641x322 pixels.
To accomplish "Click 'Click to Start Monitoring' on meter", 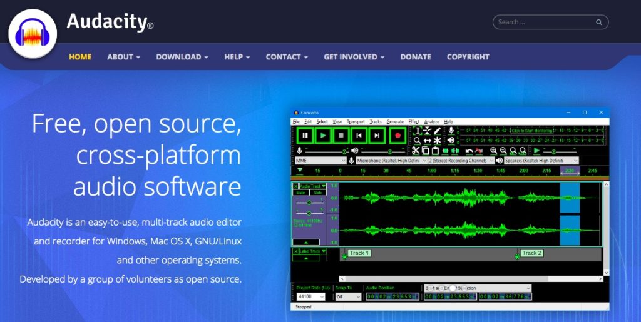I will tap(532, 131).
